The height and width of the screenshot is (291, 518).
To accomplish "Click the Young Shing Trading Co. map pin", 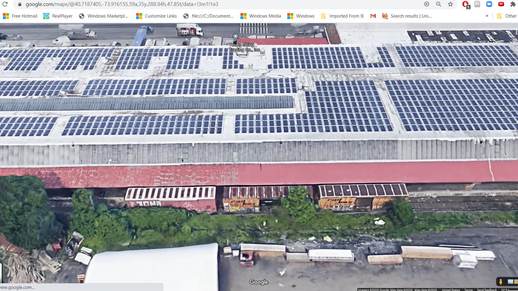I will pyautogui.click(x=235, y=37).
